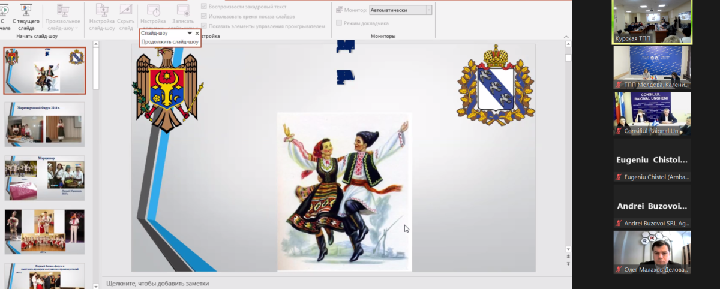Image resolution: width=720 pixels, height=289 pixels.
Task: Expand the Слайд-шоу popup options arrow
Action: [190, 34]
